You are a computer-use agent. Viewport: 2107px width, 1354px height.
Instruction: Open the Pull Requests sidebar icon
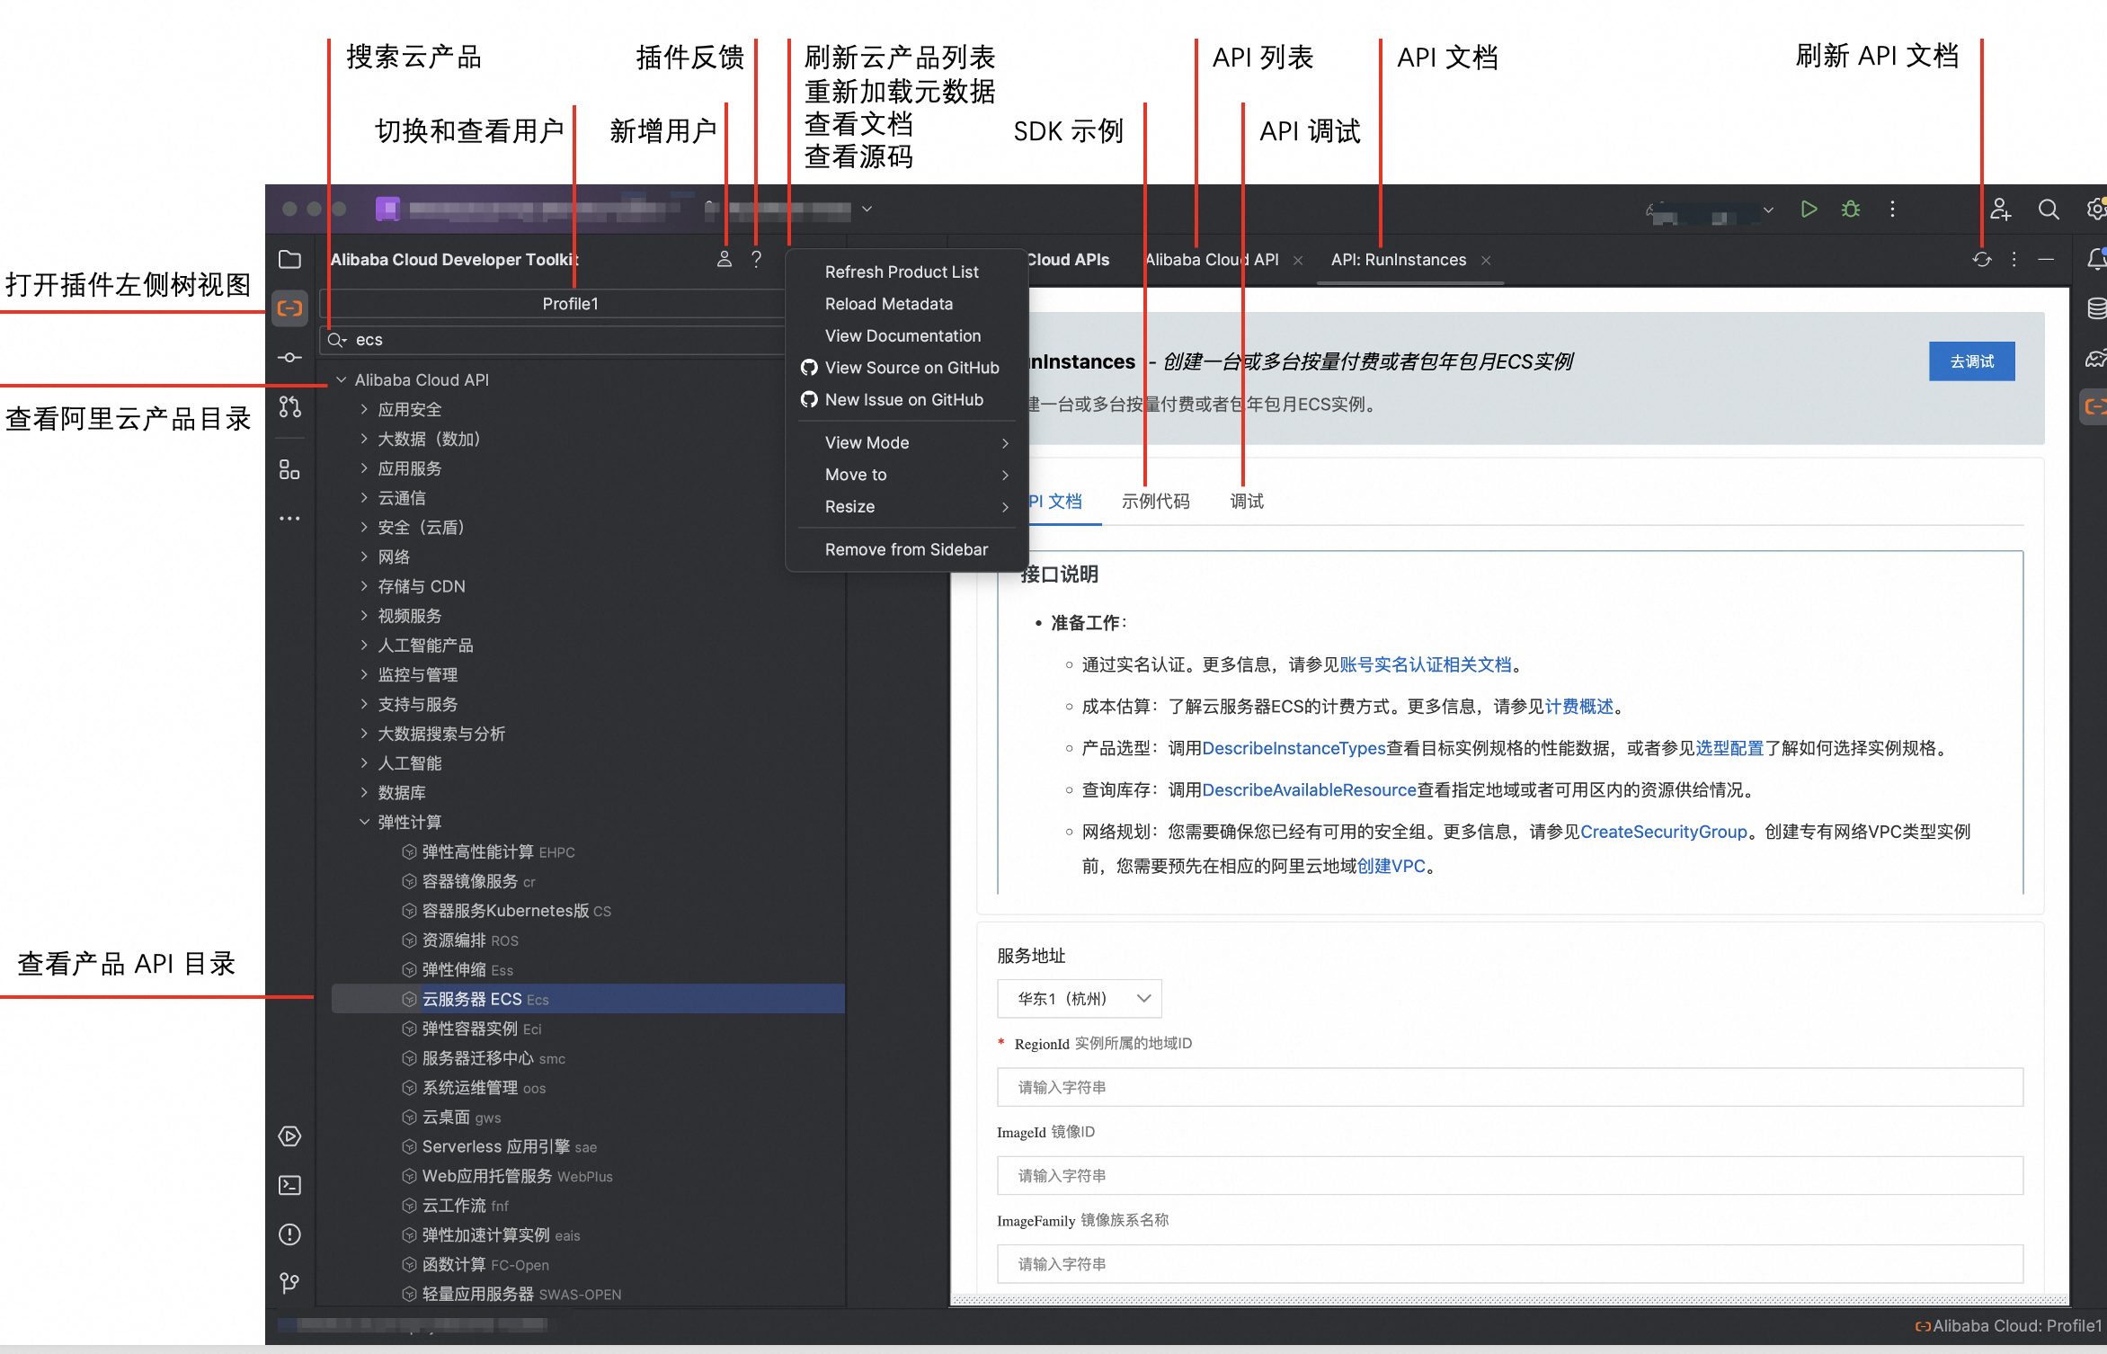coord(289,407)
